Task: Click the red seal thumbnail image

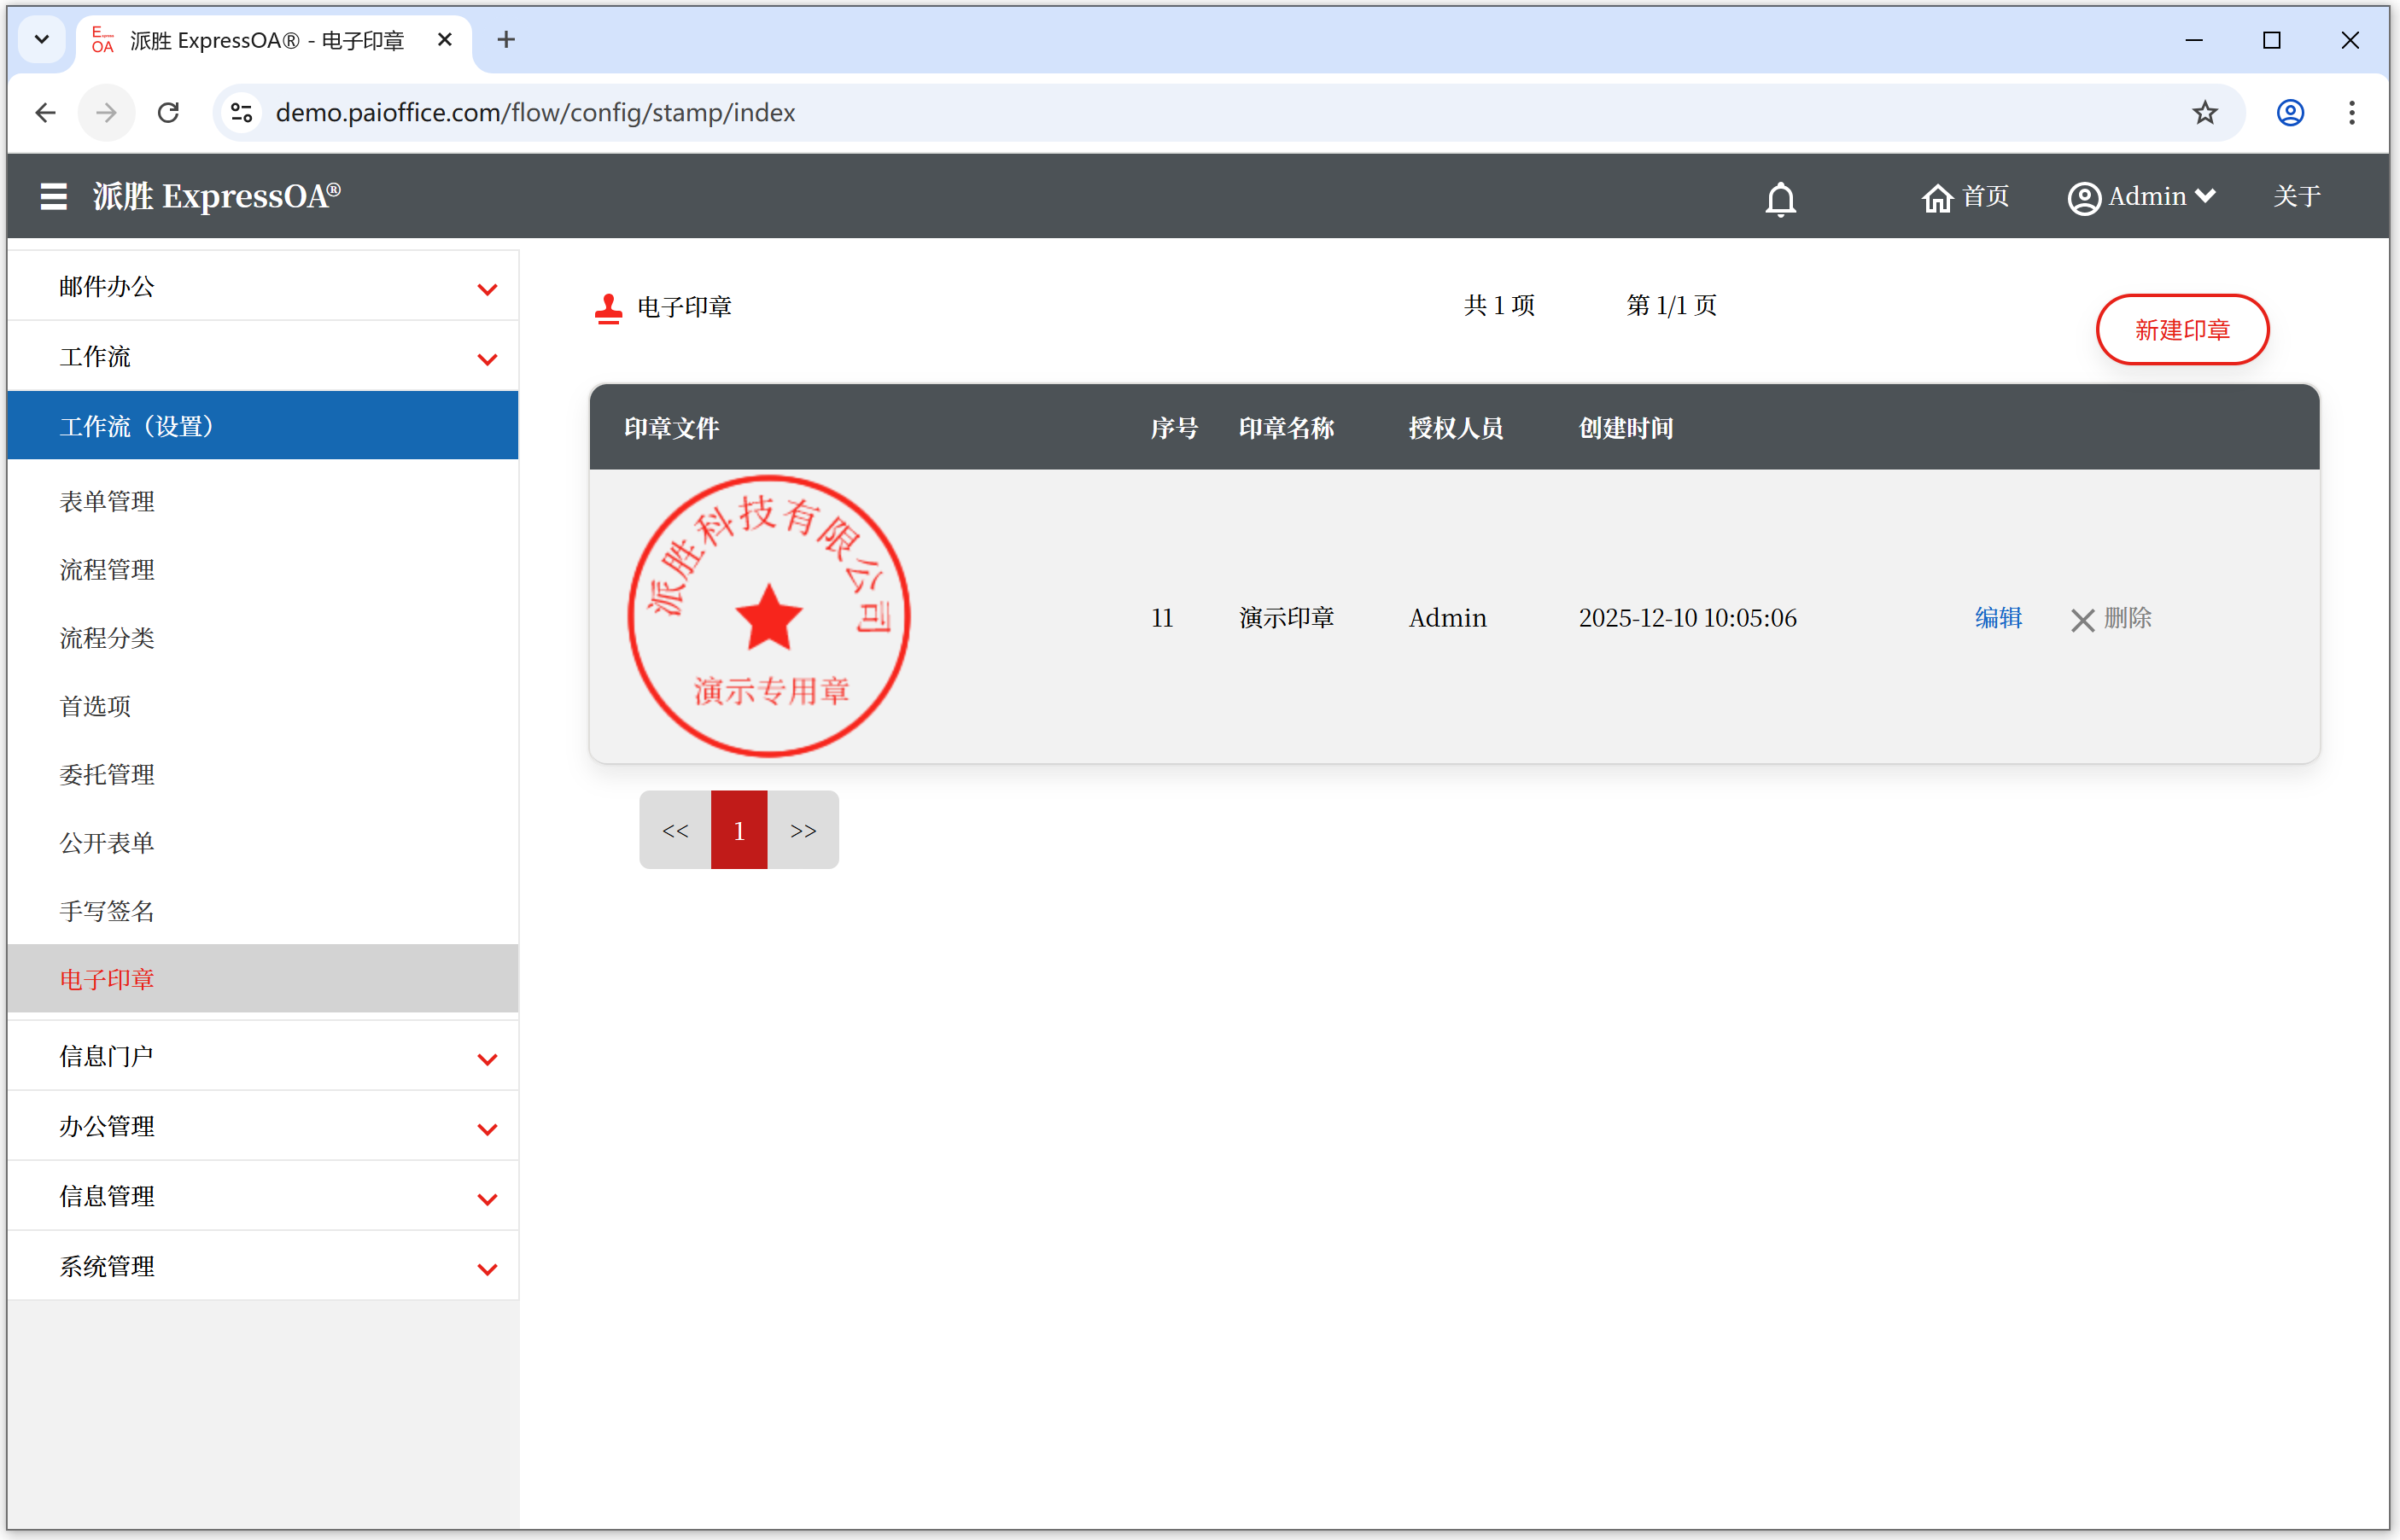Action: (x=768, y=616)
